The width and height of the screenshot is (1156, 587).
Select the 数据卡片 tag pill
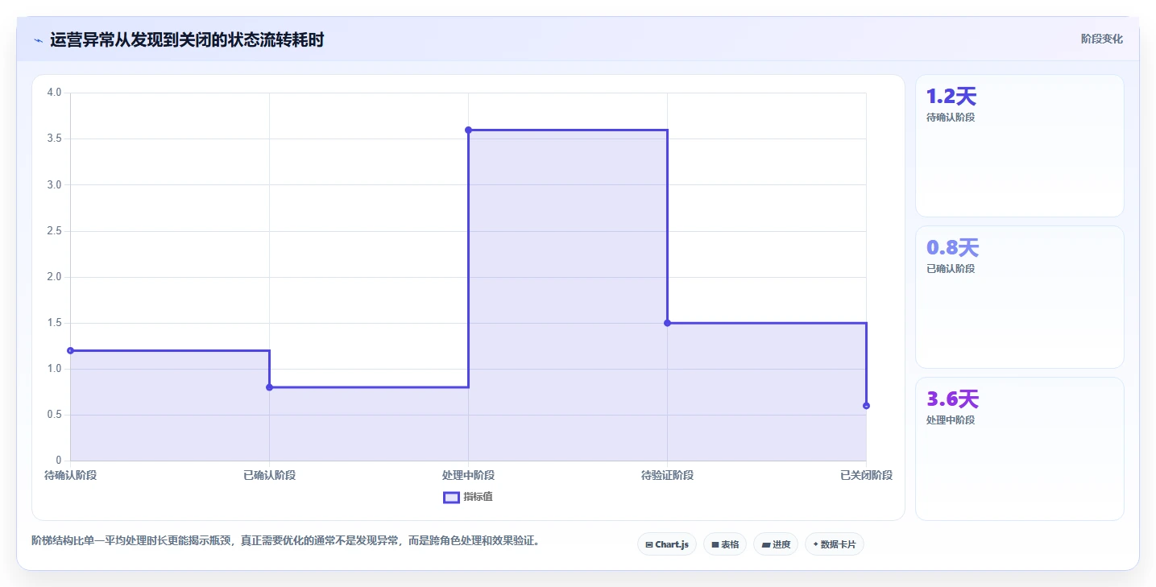(x=835, y=544)
